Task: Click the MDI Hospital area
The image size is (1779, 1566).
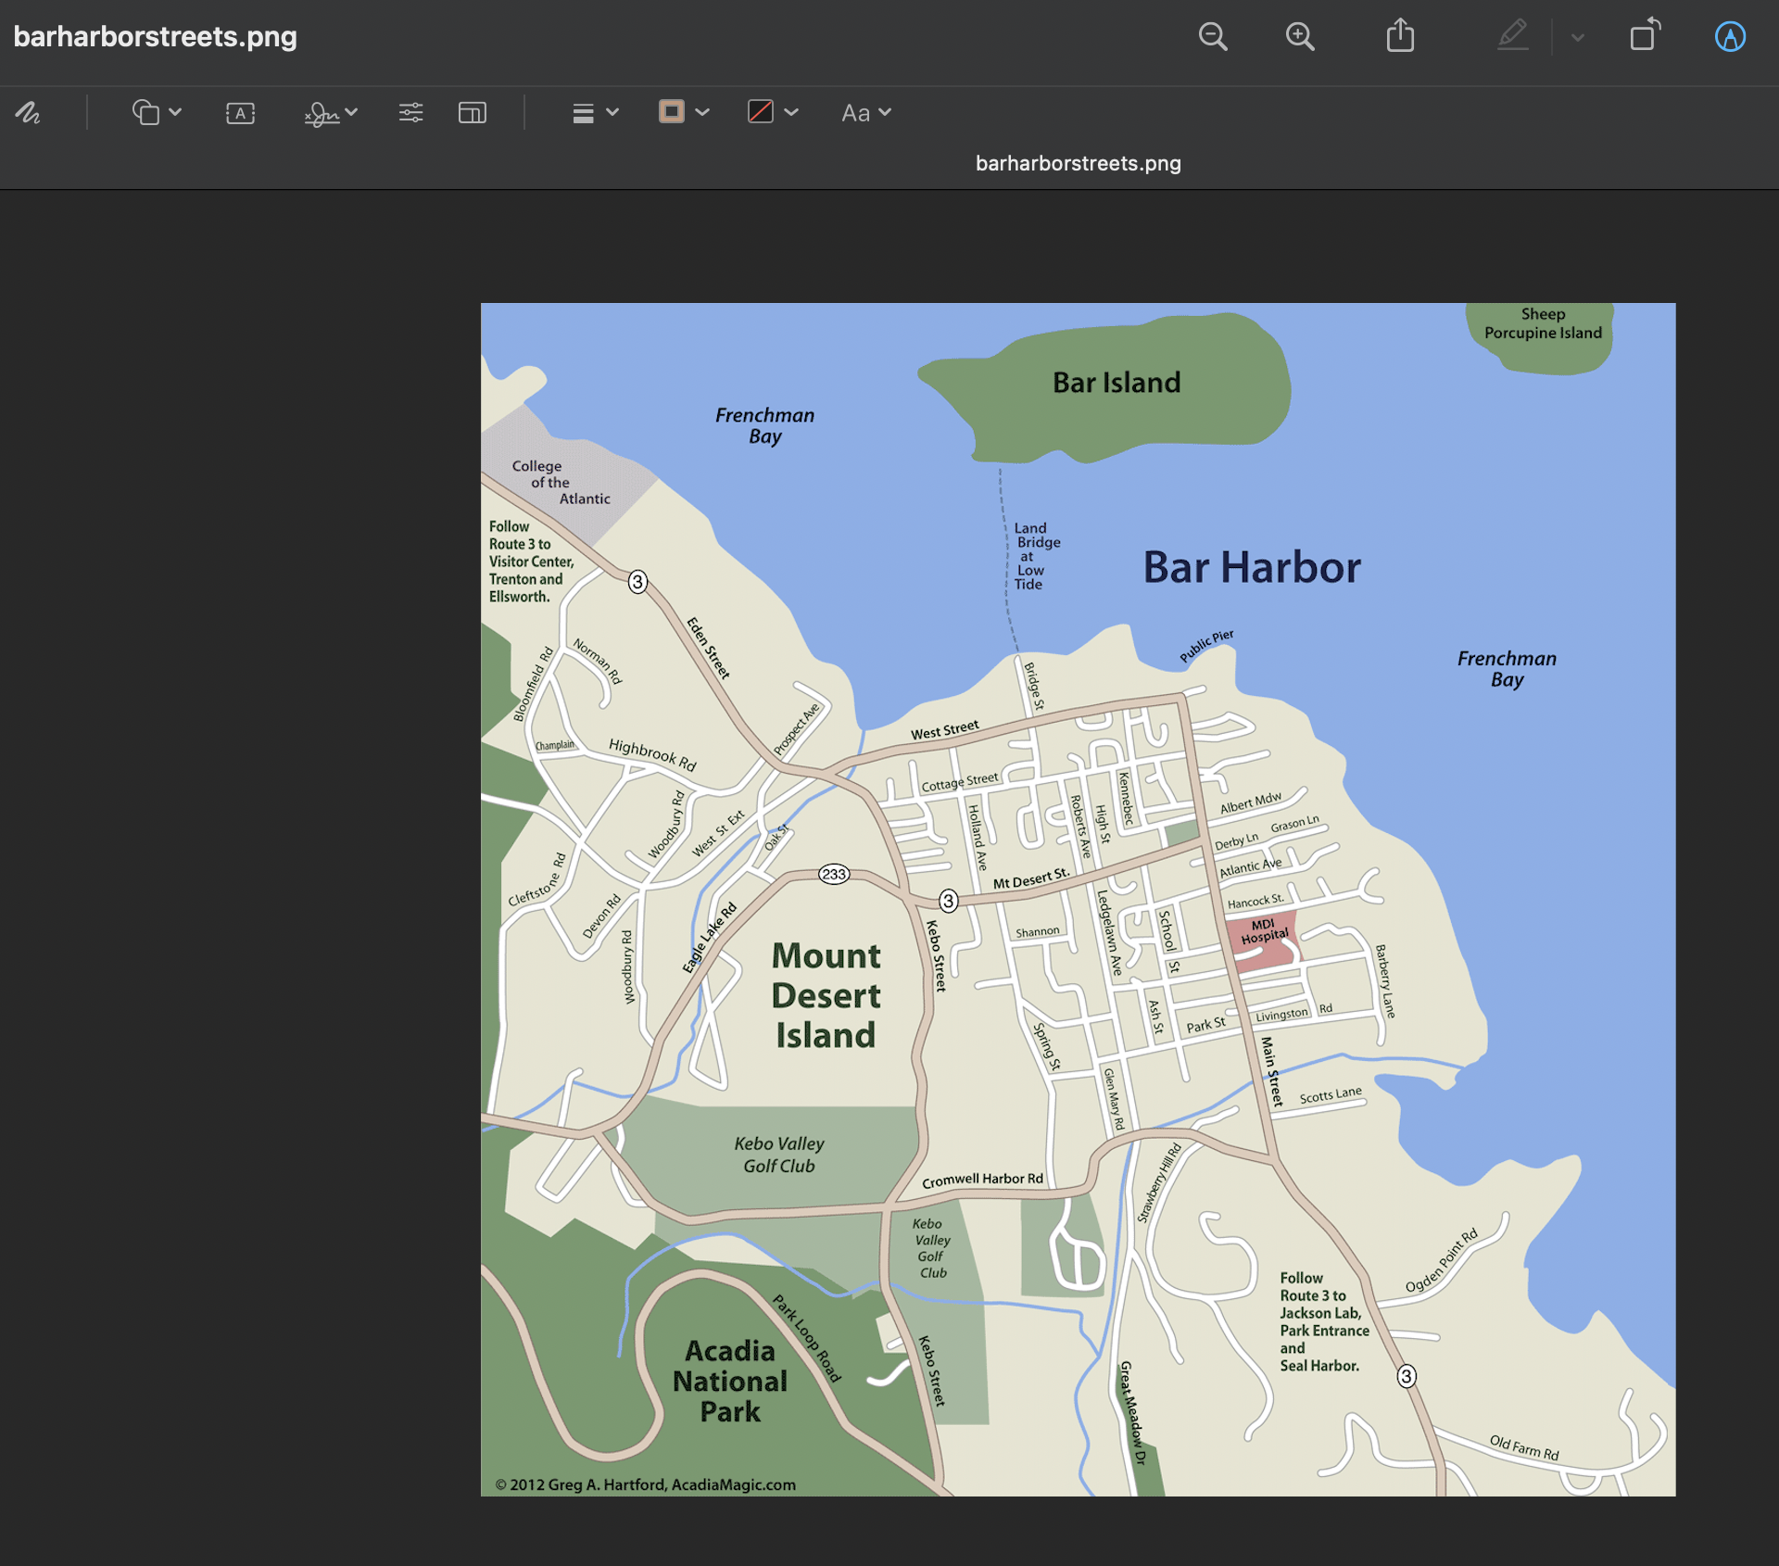Action: pos(1264,940)
